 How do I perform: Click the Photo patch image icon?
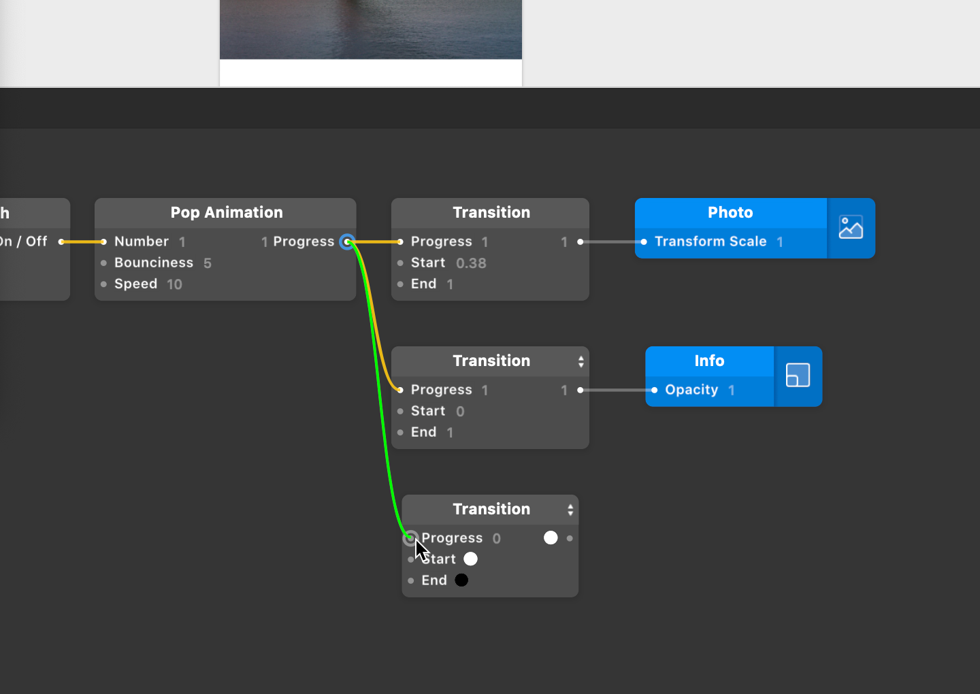coord(851,227)
